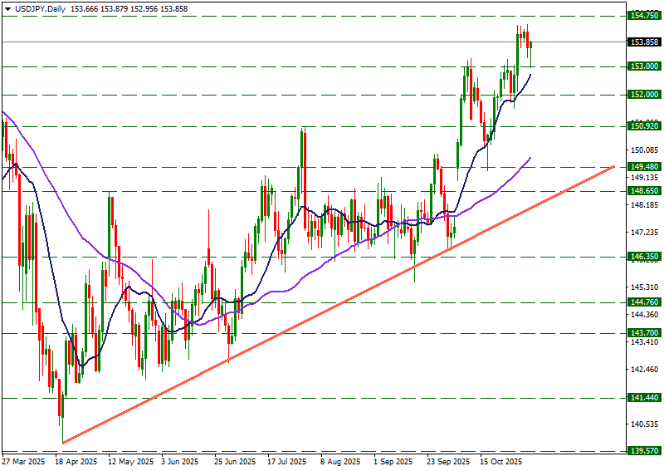Select the 154.750 green price level label
Screen dimensions: 664x471
pos(644,16)
